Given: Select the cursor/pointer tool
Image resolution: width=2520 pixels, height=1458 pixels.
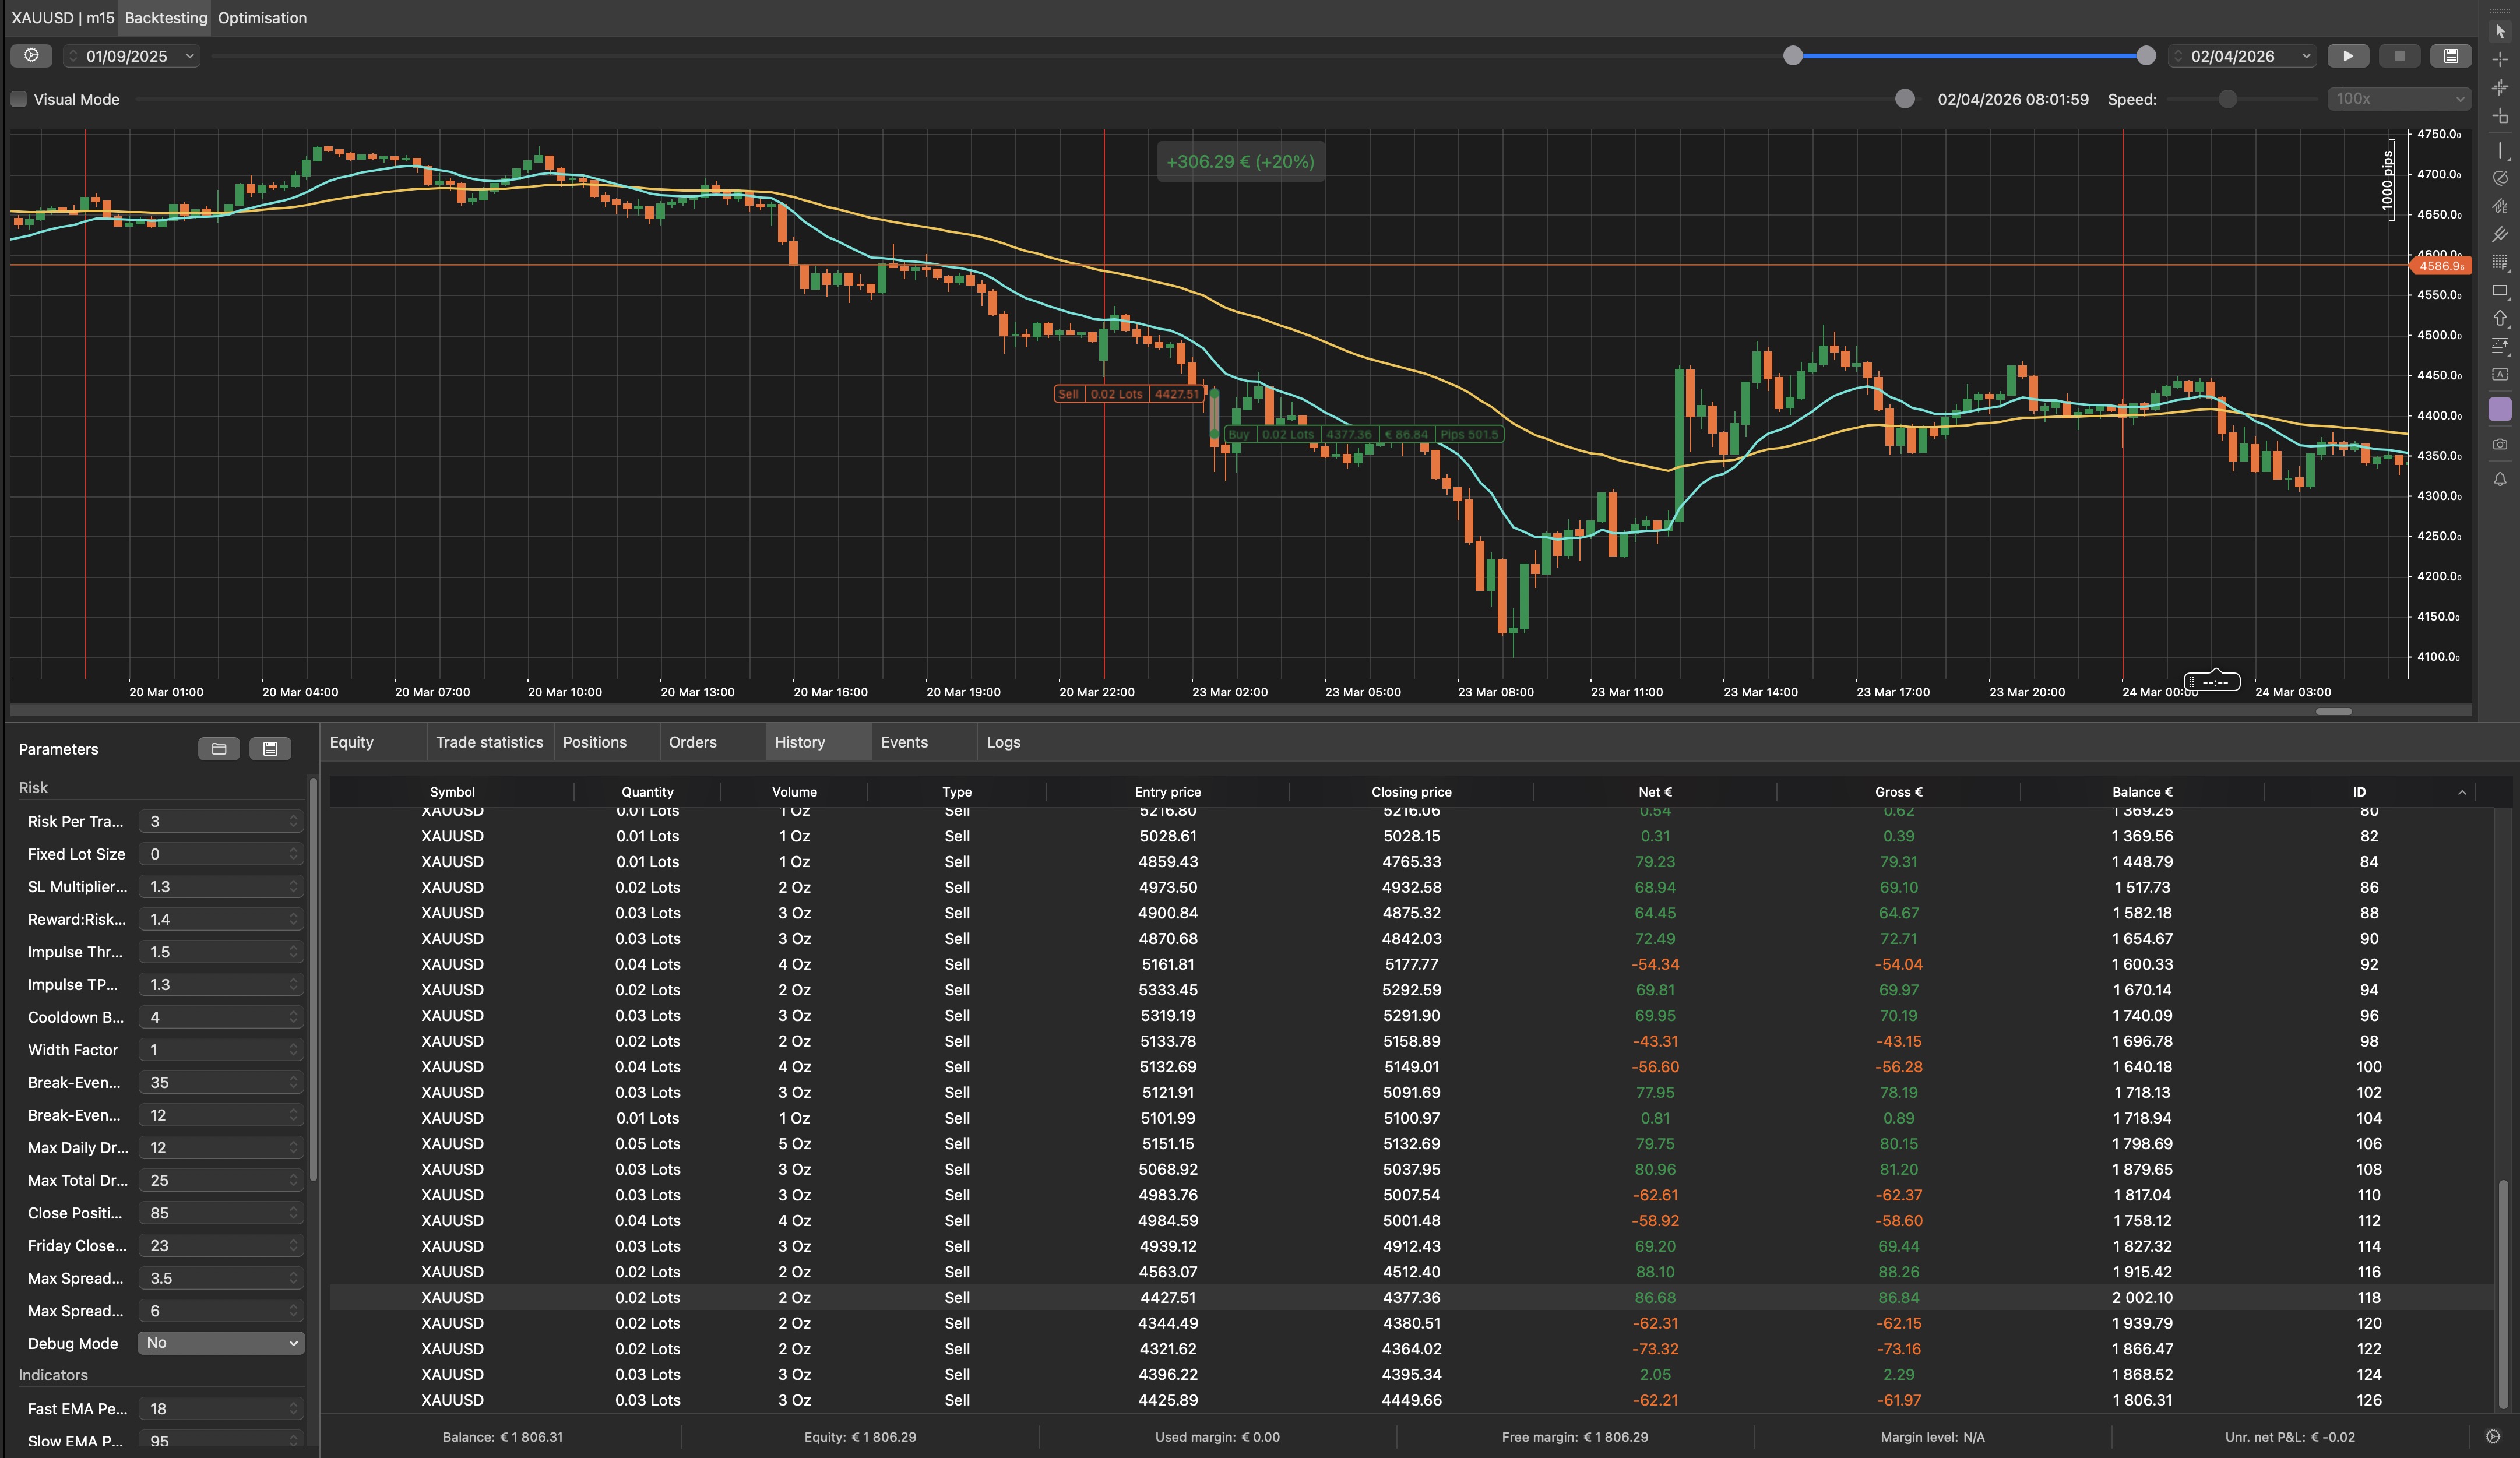Looking at the screenshot, I should 2500,31.
